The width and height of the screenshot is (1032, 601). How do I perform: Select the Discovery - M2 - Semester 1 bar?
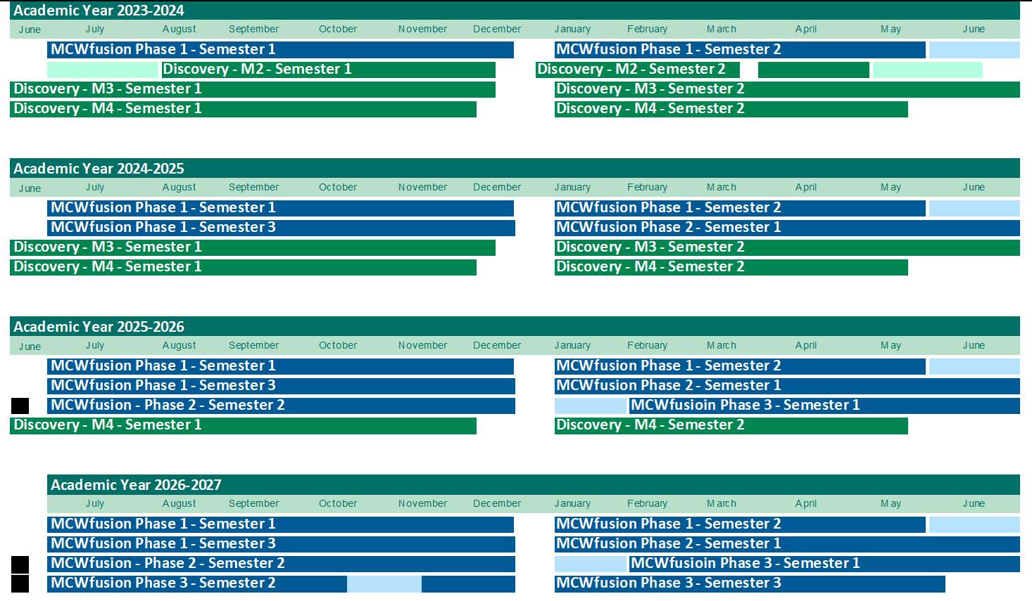point(328,70)
